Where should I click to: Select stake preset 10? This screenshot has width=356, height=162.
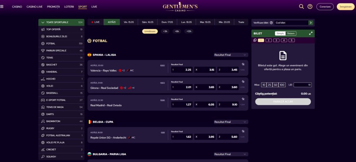(x=264, y=85)
